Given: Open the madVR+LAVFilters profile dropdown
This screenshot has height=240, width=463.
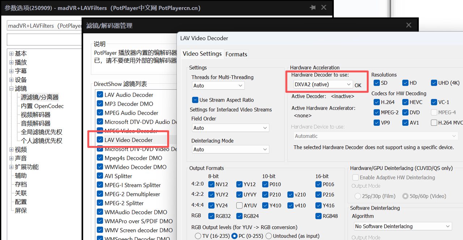Looking at the screenshot, I should tap(44, 26).
